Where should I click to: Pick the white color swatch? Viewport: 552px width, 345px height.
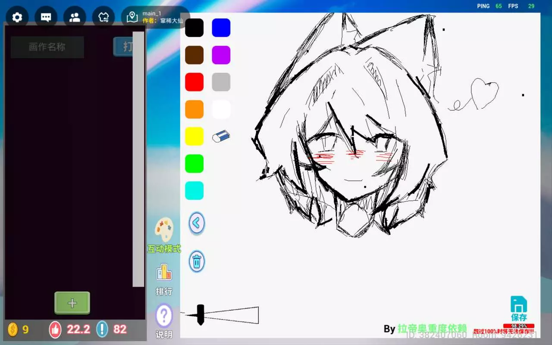click(221, 109)
